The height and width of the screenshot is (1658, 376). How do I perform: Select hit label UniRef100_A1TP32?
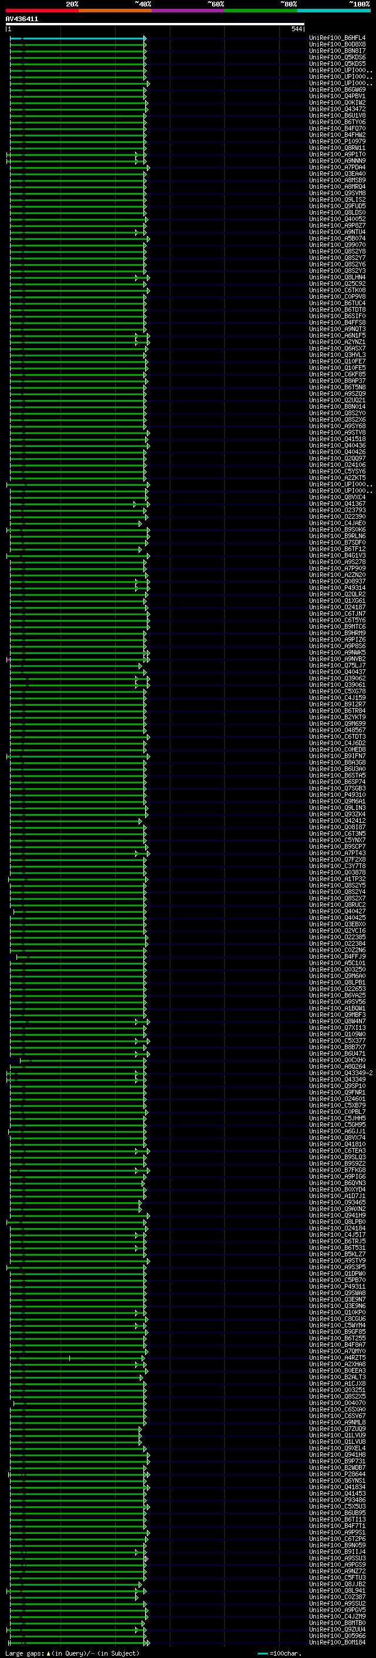337,879
